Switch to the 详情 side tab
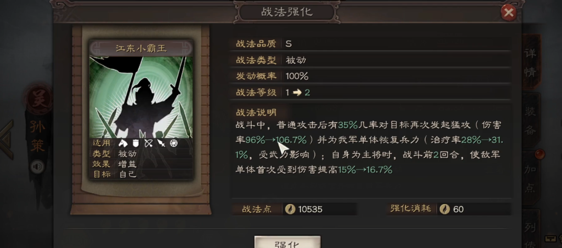 click(x=530, y=63)
